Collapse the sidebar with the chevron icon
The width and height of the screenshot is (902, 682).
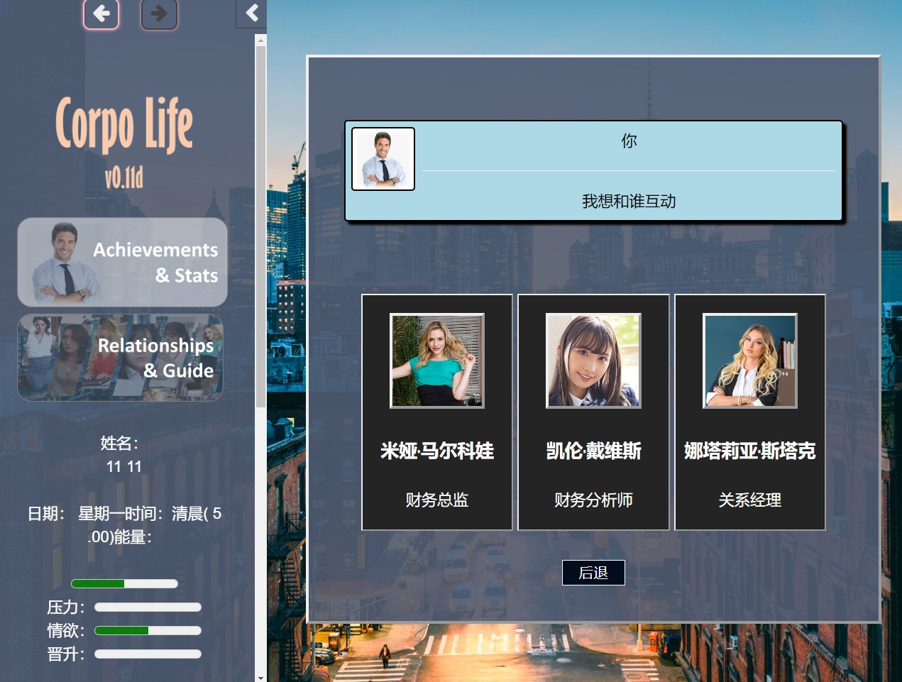click(251, 13)
